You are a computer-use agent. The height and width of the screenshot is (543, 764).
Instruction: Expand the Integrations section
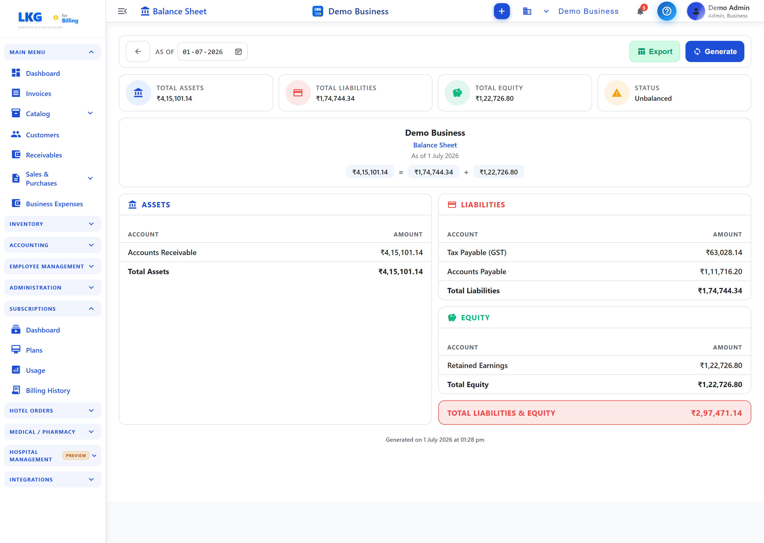point(53,479)
